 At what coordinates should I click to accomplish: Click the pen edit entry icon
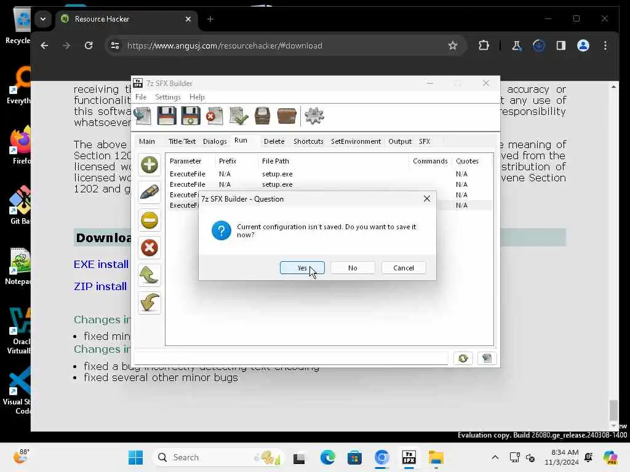coord(150,192)
